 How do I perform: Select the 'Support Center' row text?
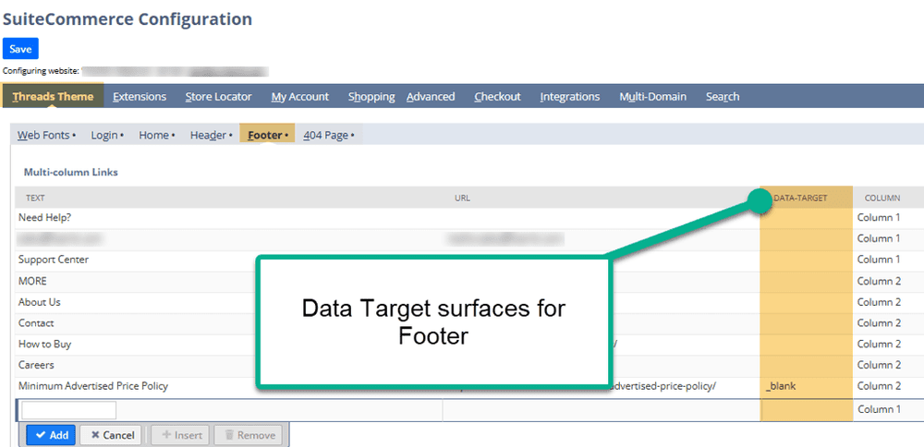54,260
